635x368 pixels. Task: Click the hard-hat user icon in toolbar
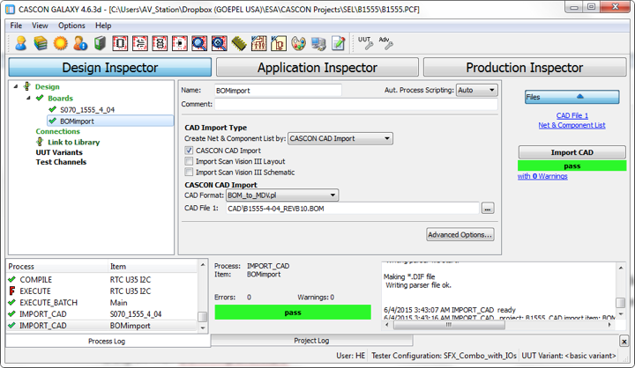[x=20, y=43]
